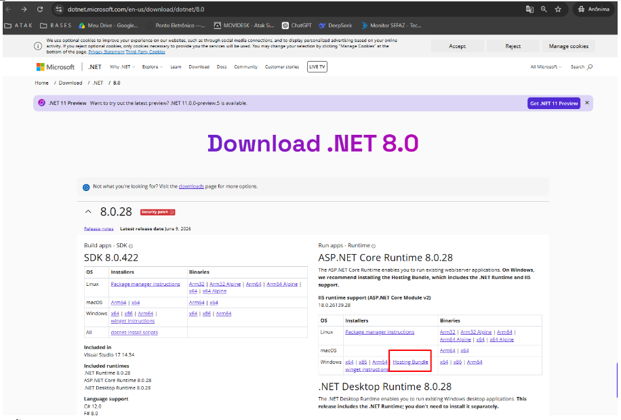Click Manage cookies button
The image size is (621, 420).
tap(568, 46)
